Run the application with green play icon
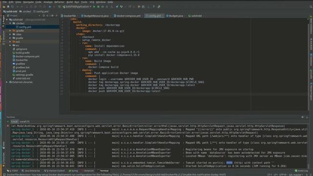This screenshot has width=313, height=176. [94, 6]
